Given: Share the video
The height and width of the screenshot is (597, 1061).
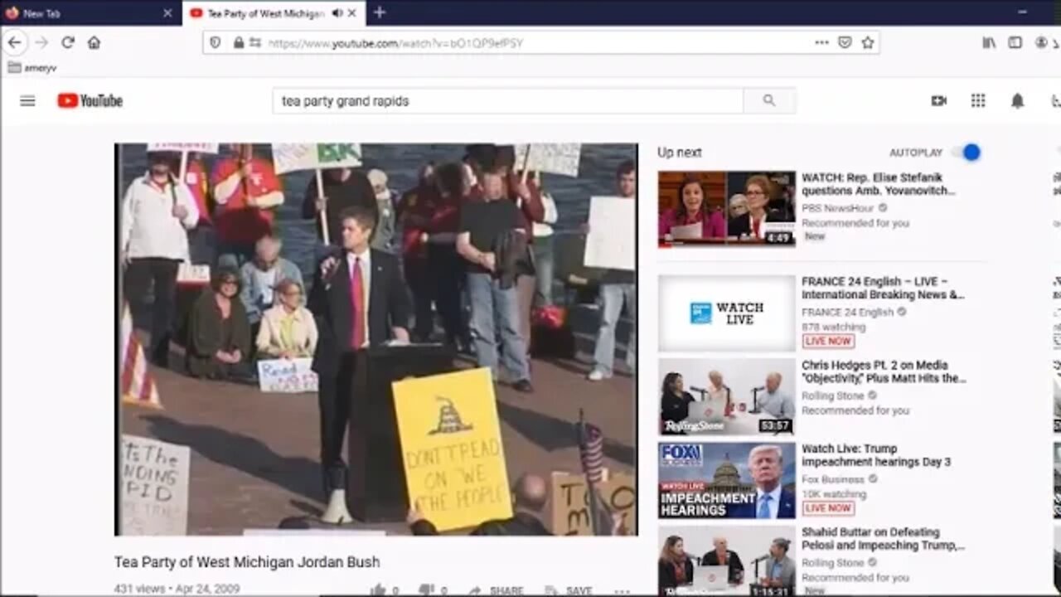Looking at the screenshot, I should coord(496,590).
